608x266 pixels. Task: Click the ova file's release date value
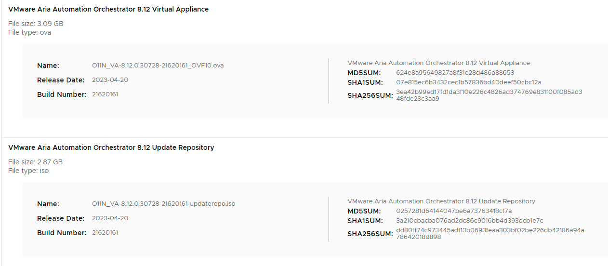(x=110, y=80)
